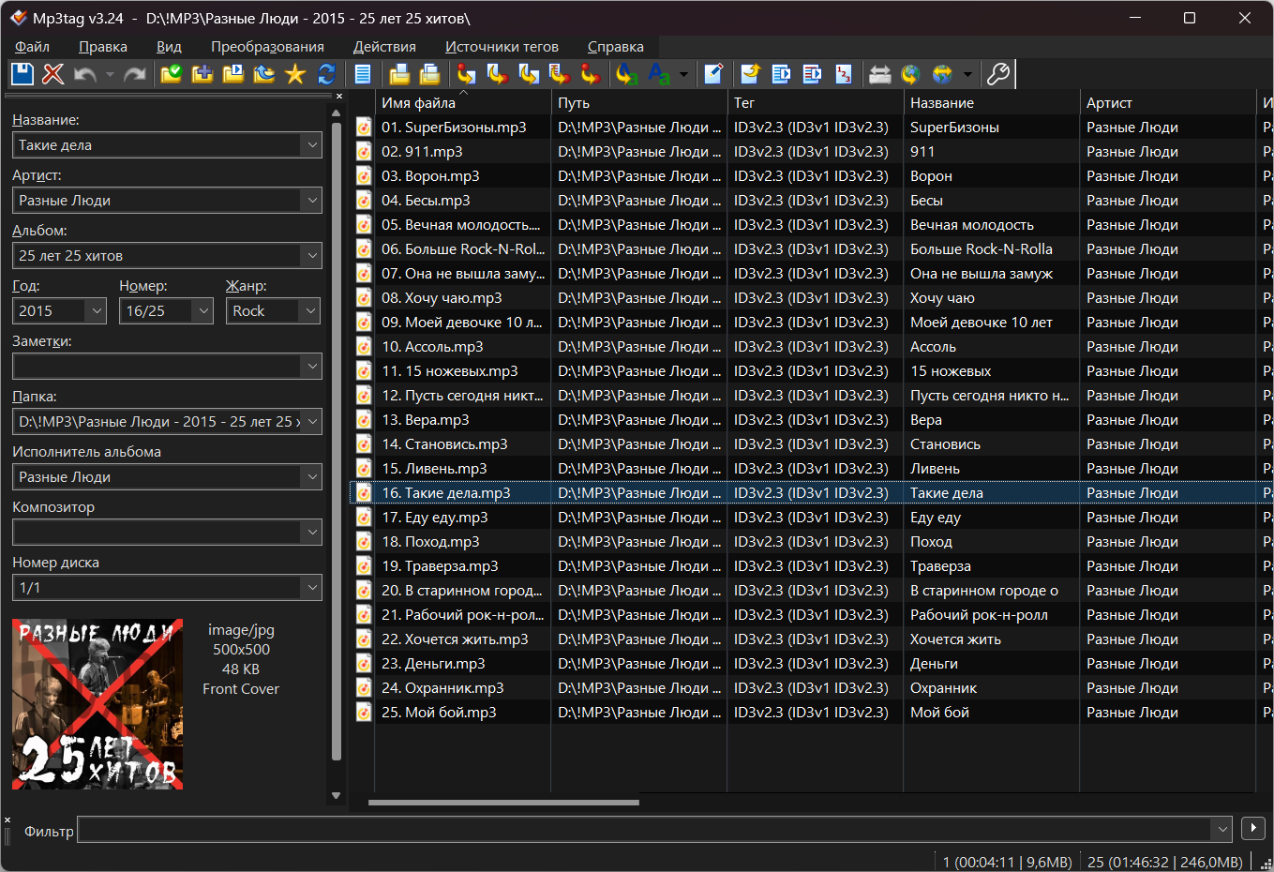
Task: Undo the last change
Action: pyautogui.click(x=84, y=74)
